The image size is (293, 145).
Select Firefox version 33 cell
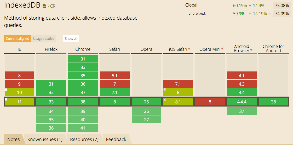click(x=51, y=102)
